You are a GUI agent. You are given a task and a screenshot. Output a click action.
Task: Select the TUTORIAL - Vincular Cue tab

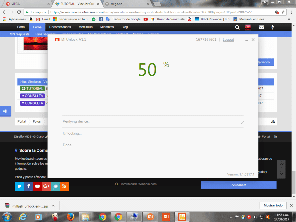(77, 4)
